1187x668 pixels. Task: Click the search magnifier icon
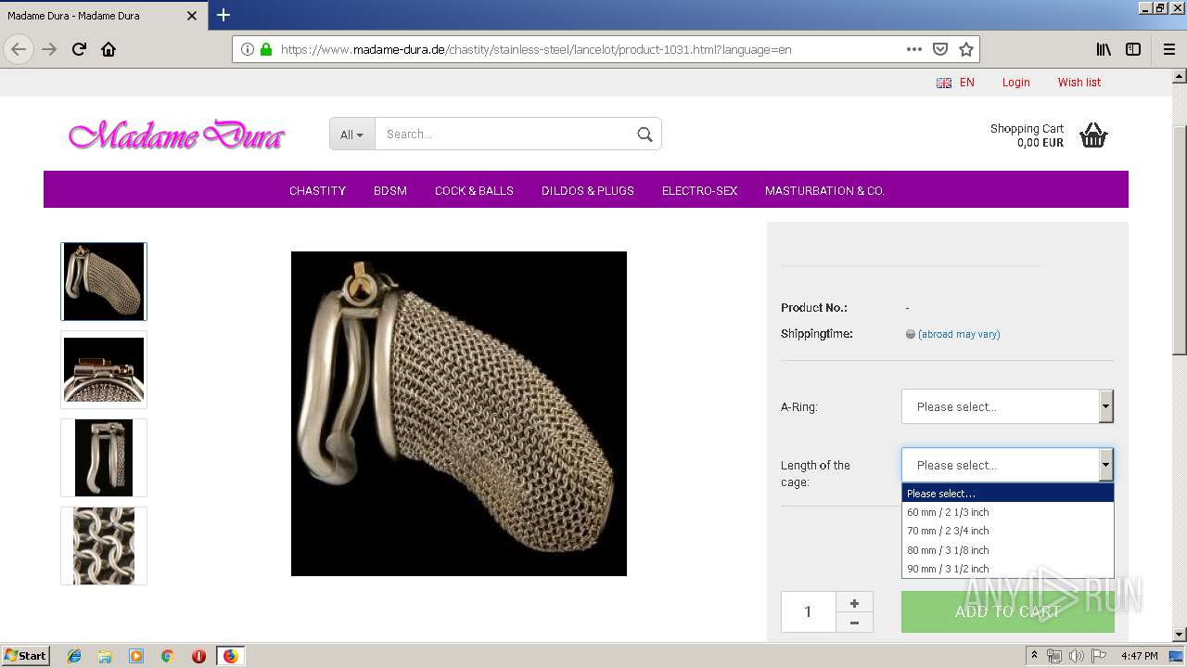(645, 135)
